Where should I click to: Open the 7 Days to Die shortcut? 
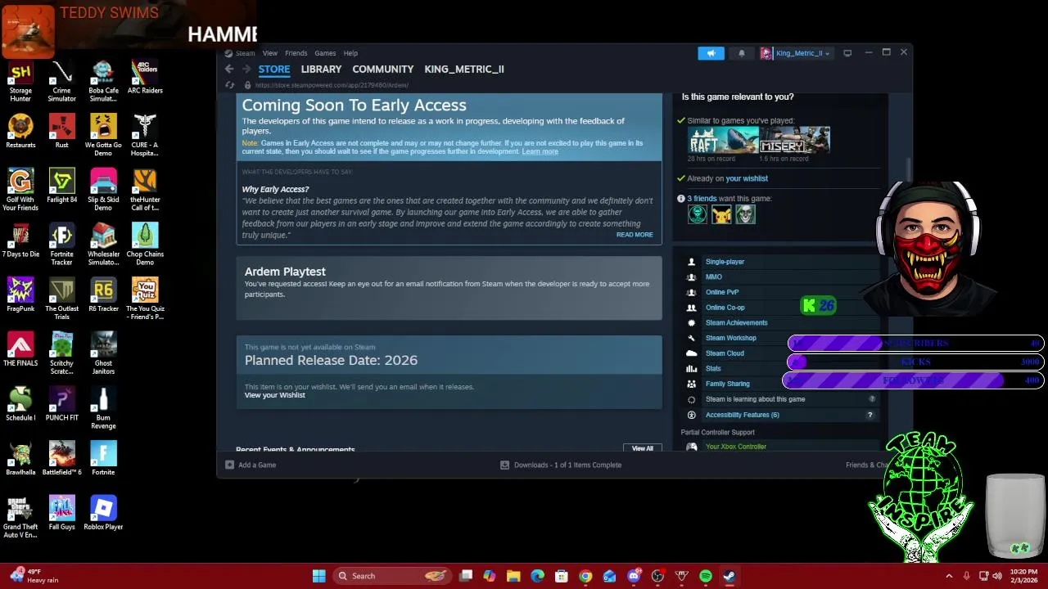tap(20, 241)
